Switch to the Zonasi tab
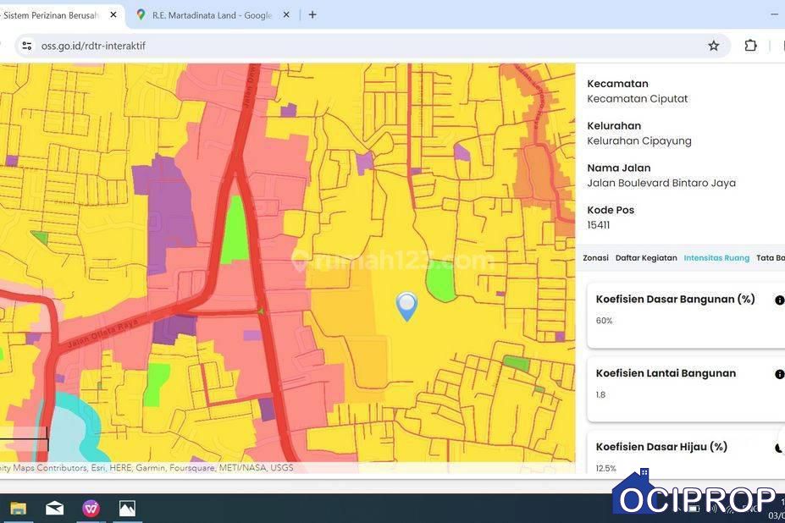 click(595, 258)
